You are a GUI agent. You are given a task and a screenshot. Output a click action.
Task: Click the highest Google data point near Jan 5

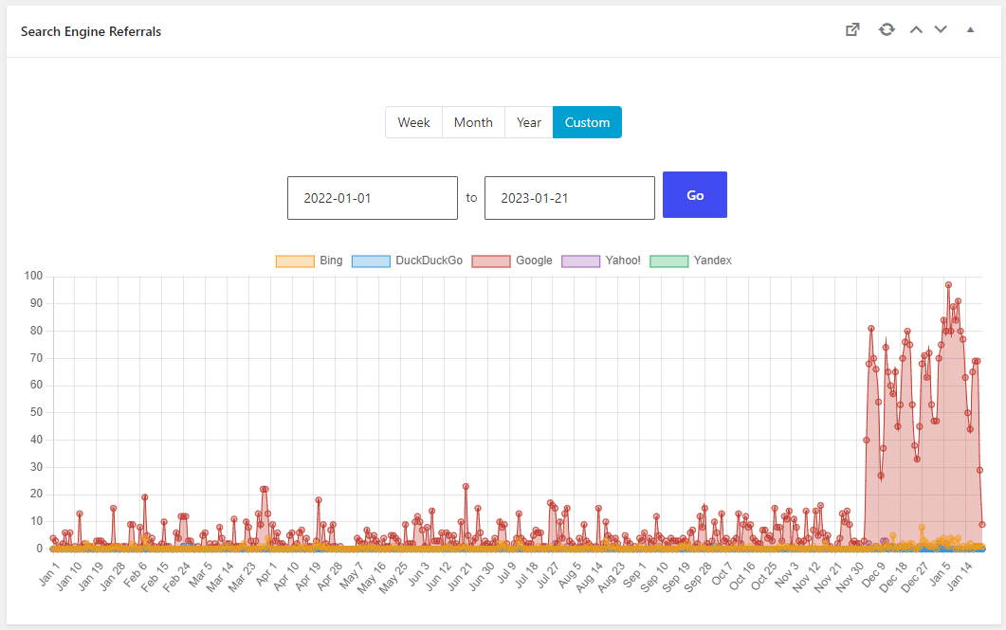(x=948, y=284)
